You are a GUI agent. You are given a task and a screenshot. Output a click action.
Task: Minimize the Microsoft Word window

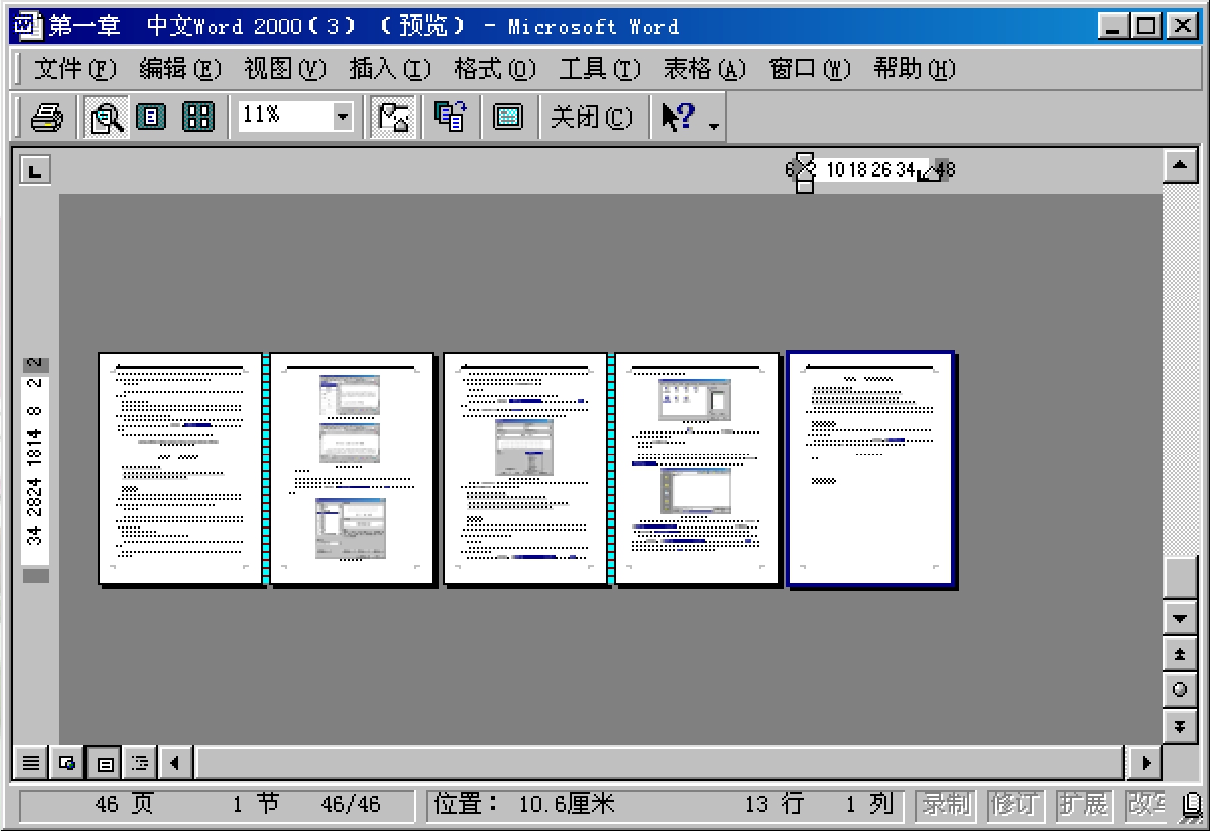click(x=1113, y=26)
